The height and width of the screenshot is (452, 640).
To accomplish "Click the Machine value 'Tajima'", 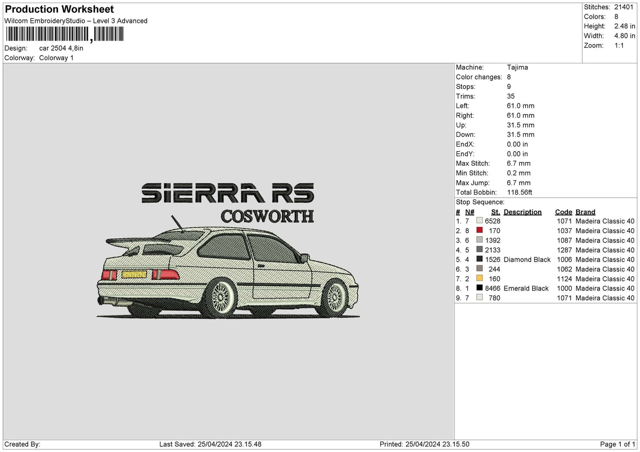I will pyautogui.click(x=517, y=68).
